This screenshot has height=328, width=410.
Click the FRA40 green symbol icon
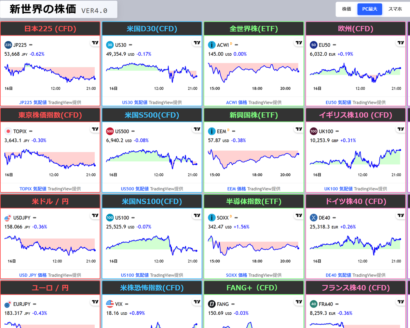(x=314, y=304)
